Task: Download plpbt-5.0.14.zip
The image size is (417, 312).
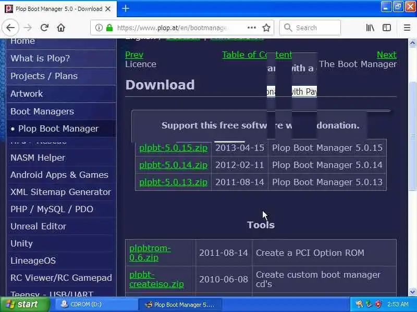Action: click(x=174, y=165)
